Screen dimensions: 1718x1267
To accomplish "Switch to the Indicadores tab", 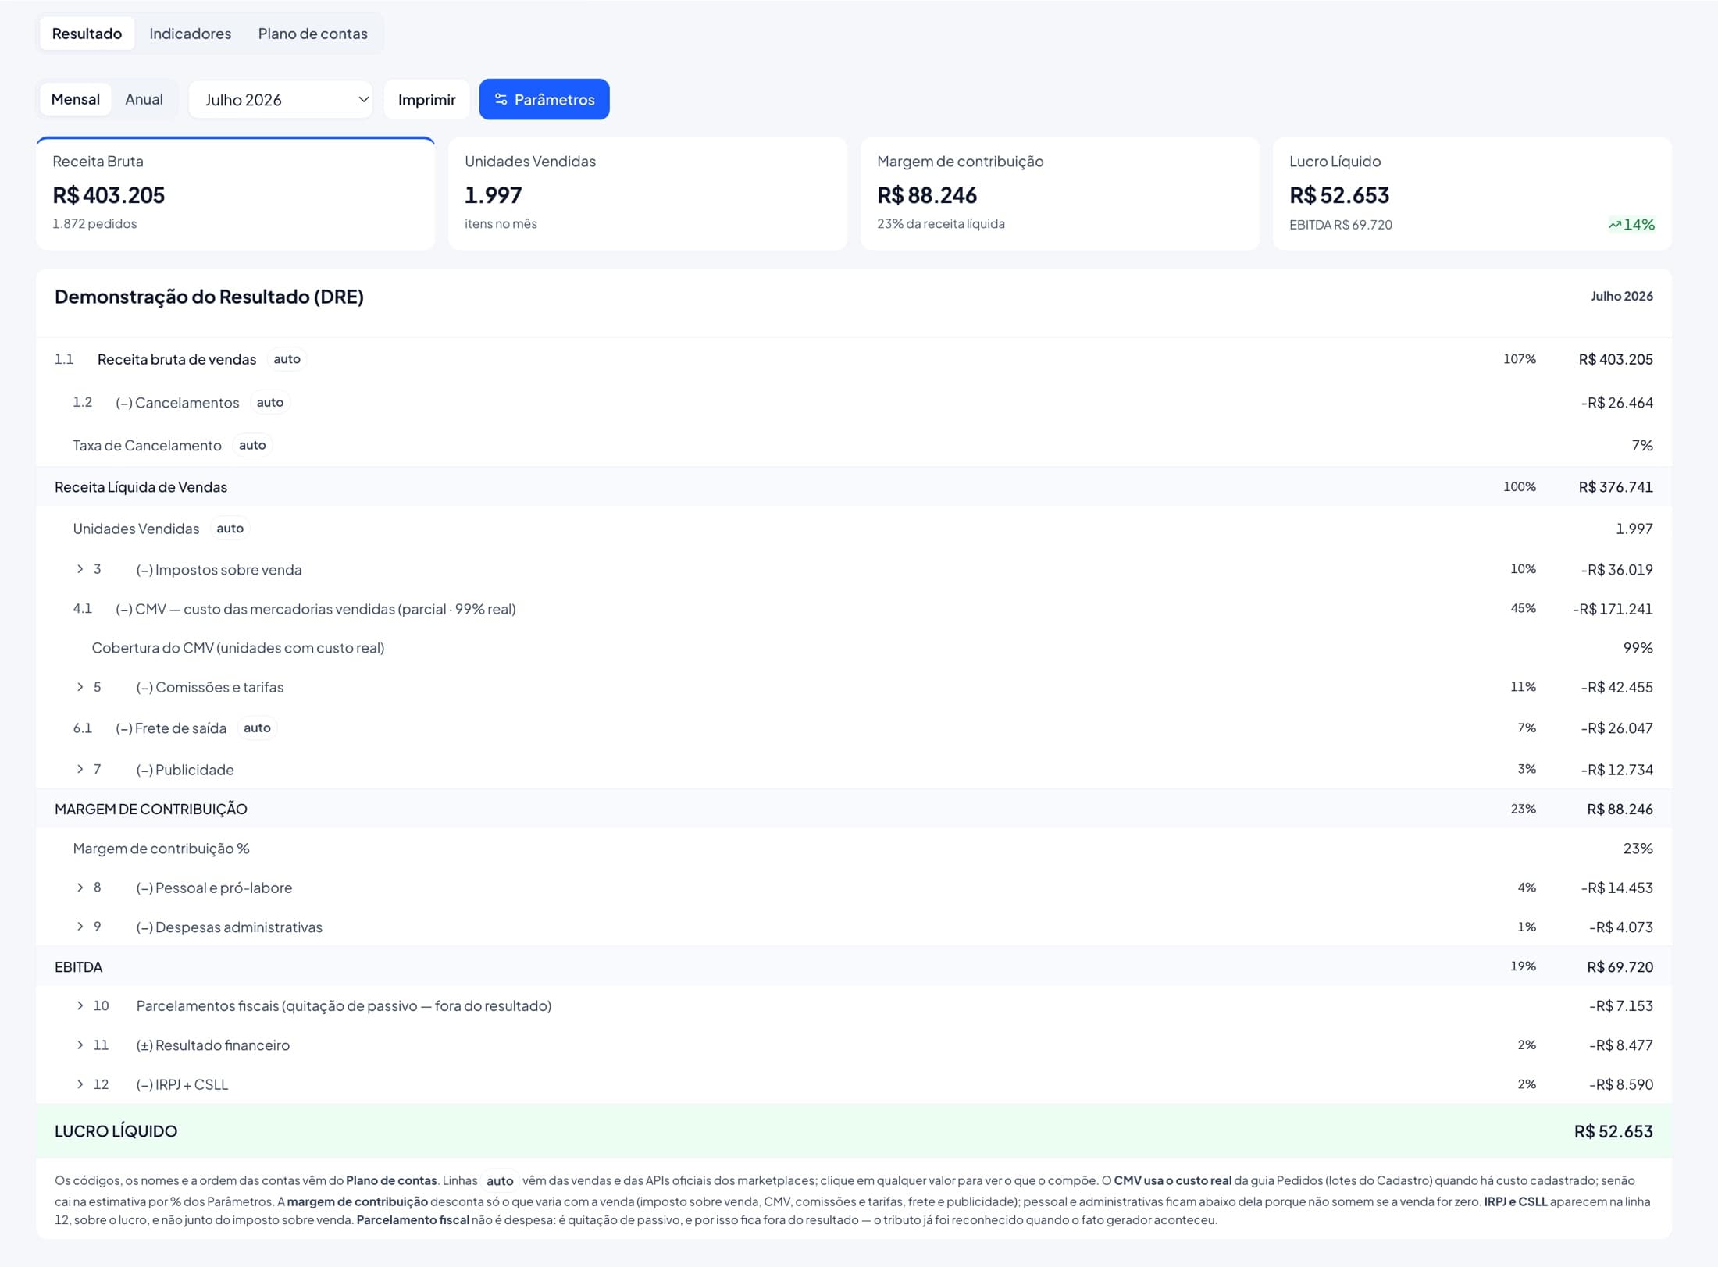I will tap(190, 34).
